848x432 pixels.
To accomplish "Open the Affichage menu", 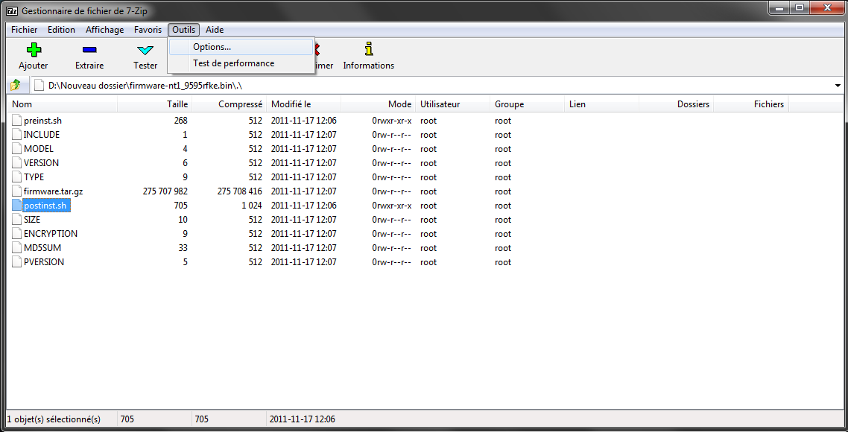I will pyautogui.click(x=104, y=30).
